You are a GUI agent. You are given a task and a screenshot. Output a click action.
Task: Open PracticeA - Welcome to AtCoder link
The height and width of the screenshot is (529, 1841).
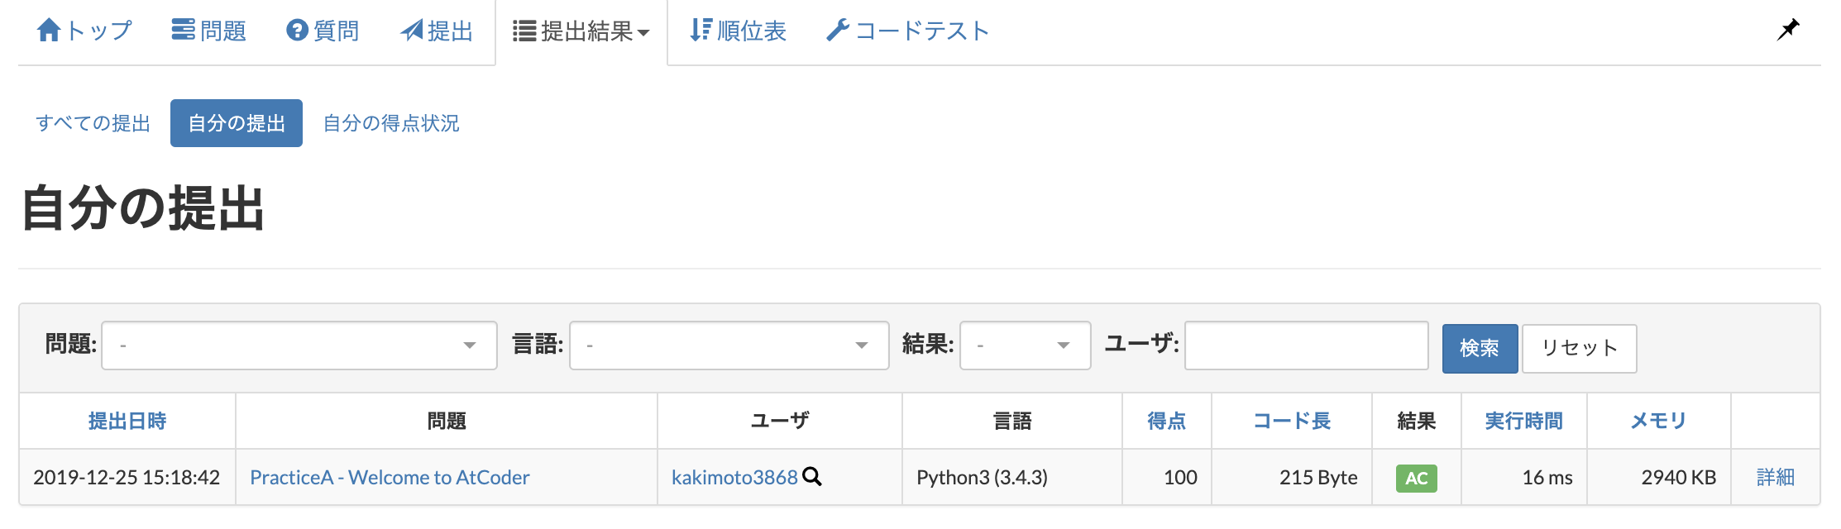coord(390,477)
